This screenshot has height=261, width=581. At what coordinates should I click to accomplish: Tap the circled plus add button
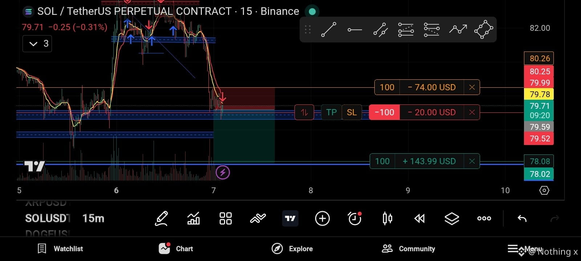[x=322, y=219]
